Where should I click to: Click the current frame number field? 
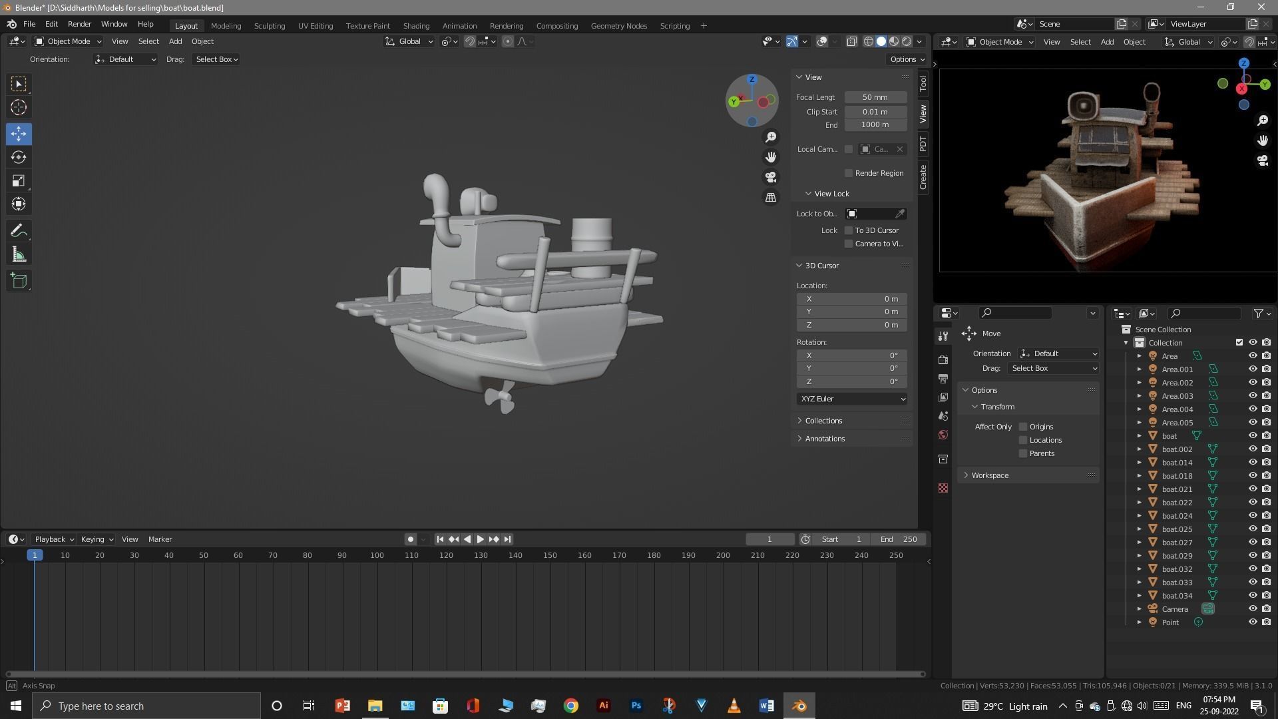pyautogui.click(x=770, y=539)
